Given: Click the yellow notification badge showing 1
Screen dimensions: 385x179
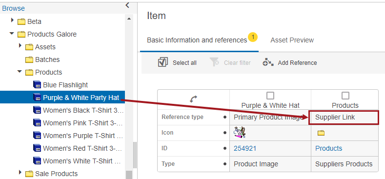Looking at the screenshot, I should click(x=253, y=38).
